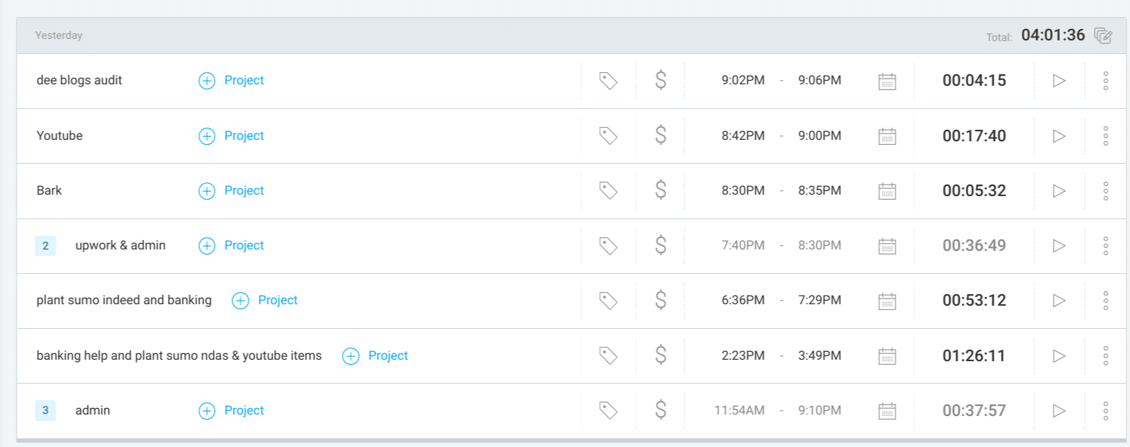Expand upwork & admin group badge 2
Image resolution: width=1130 pixels, height=447 pixels.
[x=45, y=246]
